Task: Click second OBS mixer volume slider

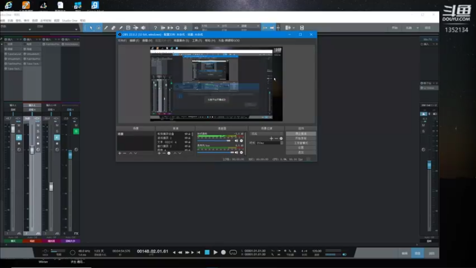Action: pyautogui.click(x=215, y=152)
